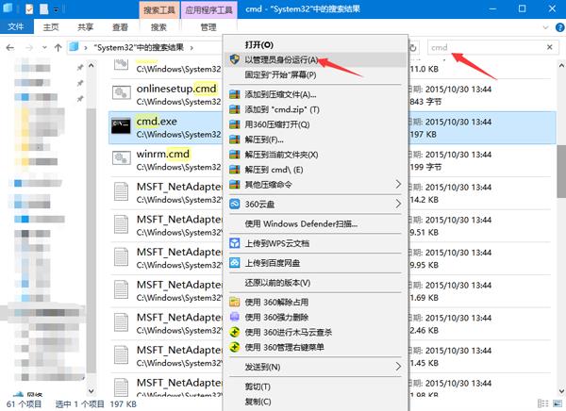The image size is (566, 411).
Task: Click the 搜索工具 contextual tab
Action: point(159,9)
